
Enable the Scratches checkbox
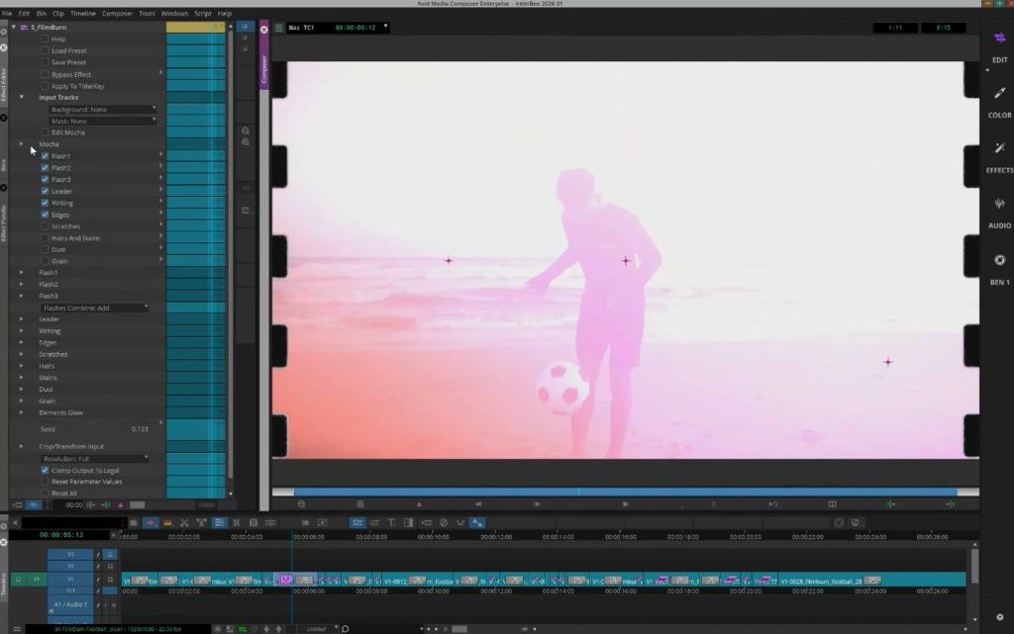[x=45, y=226]
